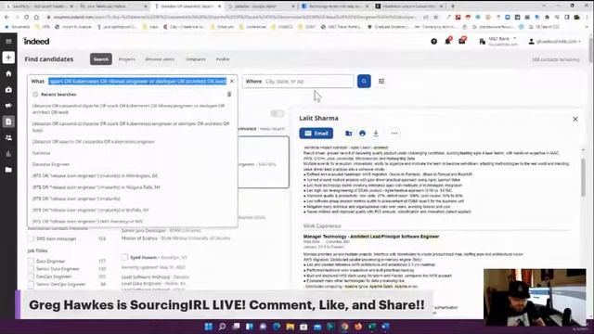Reload the browser page
The image size is (594, 334).
point(26,17)
